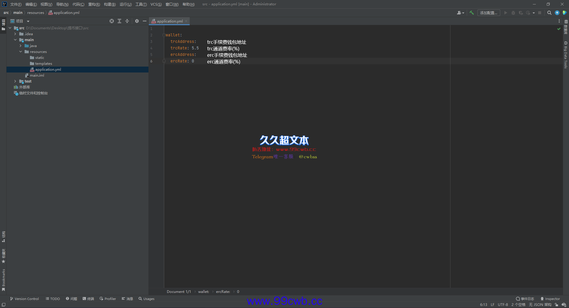Open the 导航(N) menu

tap(62, 4)
